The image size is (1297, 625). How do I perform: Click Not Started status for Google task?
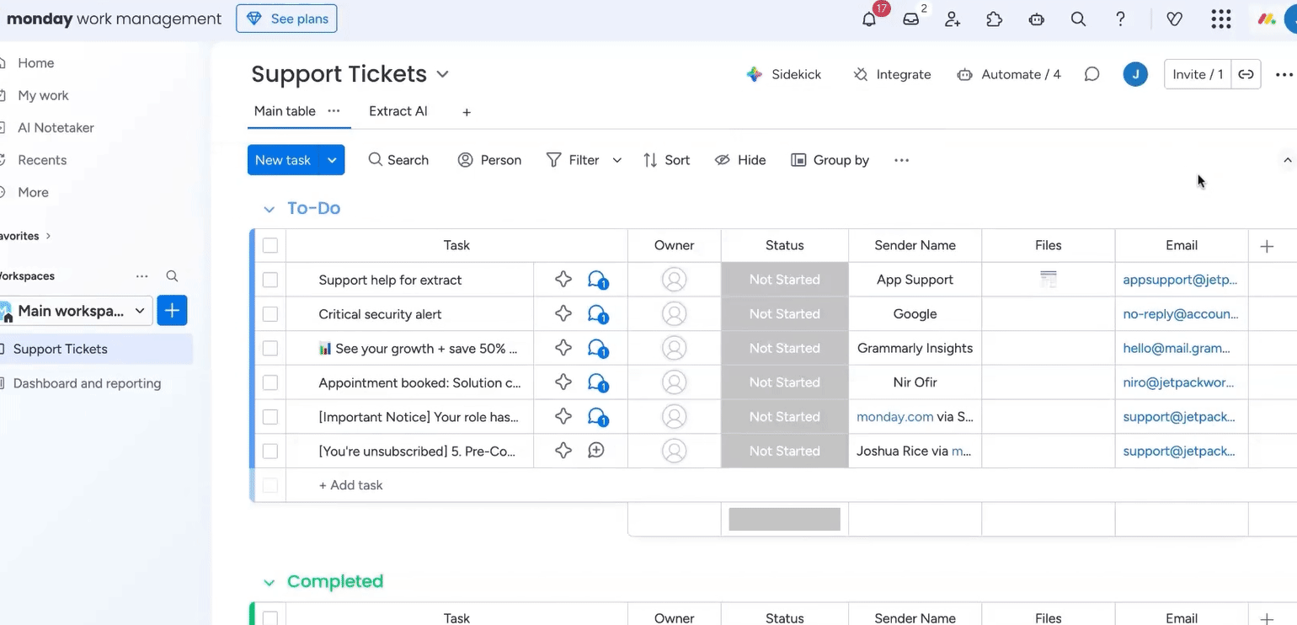pos(784,314)
